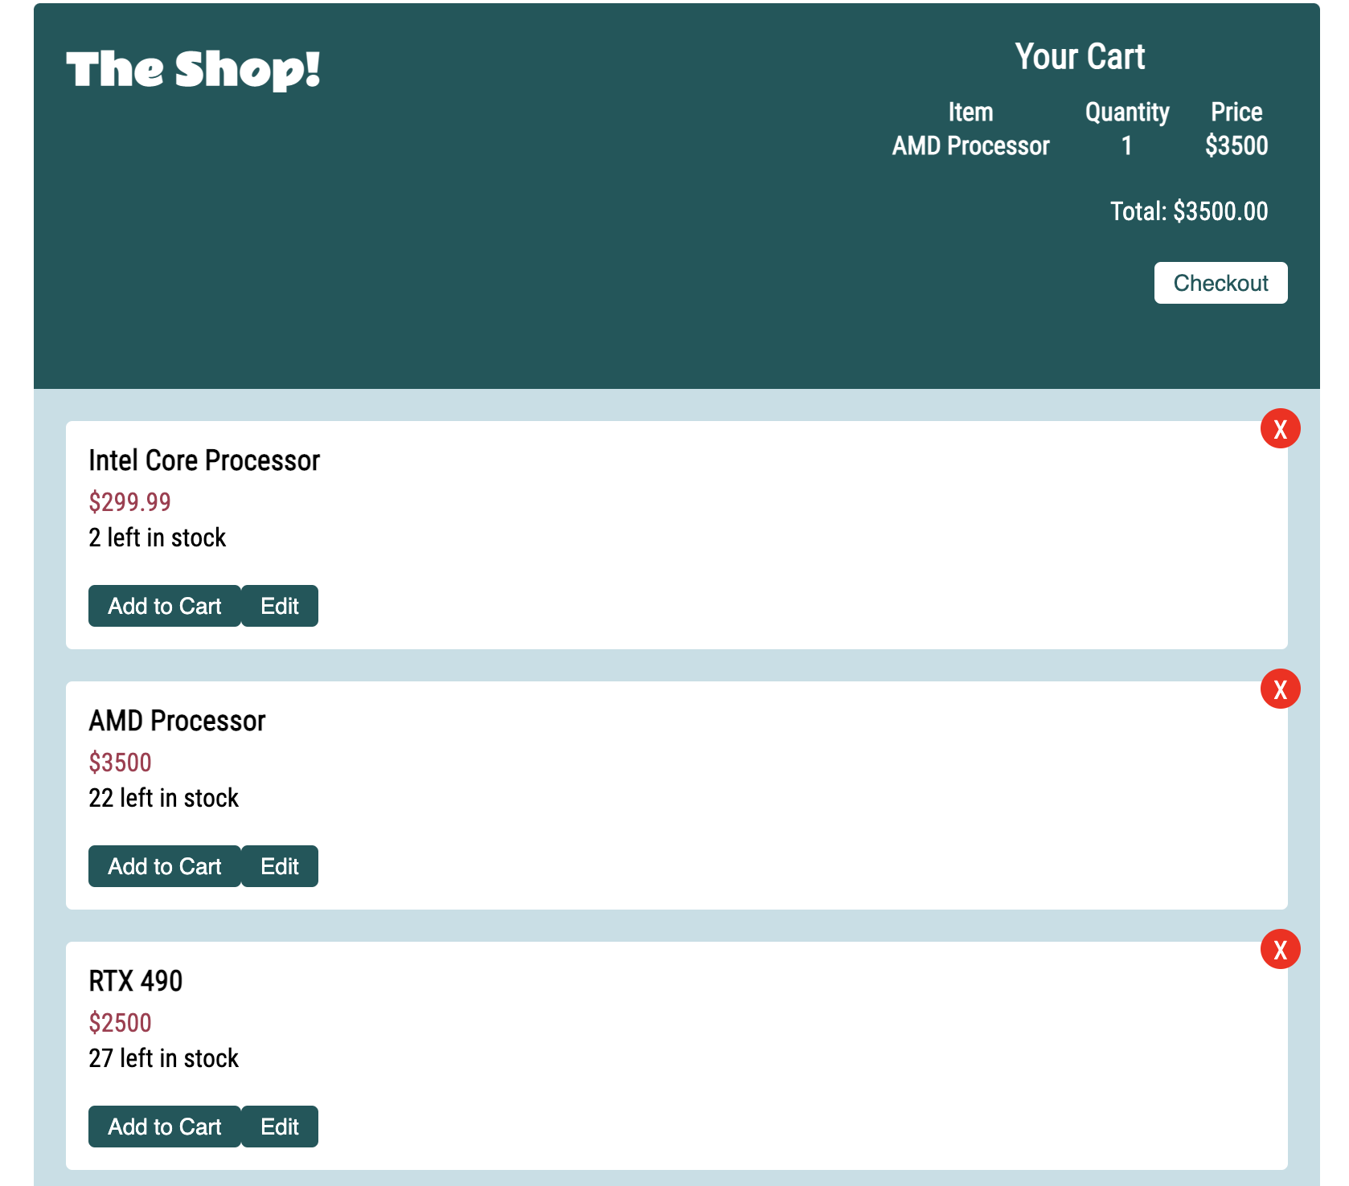Edit the RTX 490 product
This screenshot has width=1349, height=1186.
click(280, 1127)
